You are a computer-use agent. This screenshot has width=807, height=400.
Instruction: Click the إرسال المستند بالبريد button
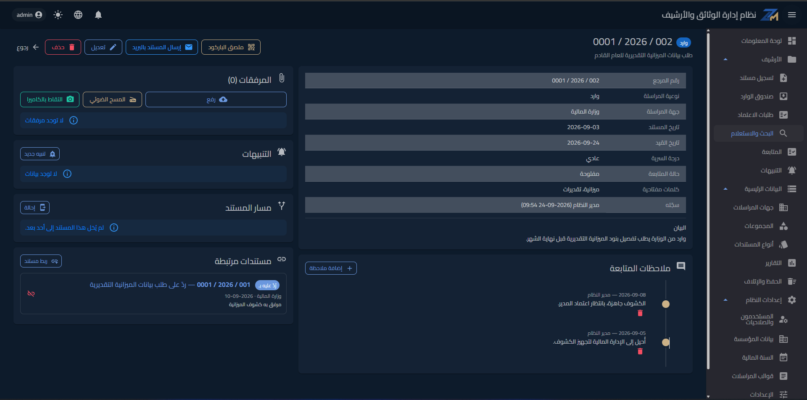[162, 47]
